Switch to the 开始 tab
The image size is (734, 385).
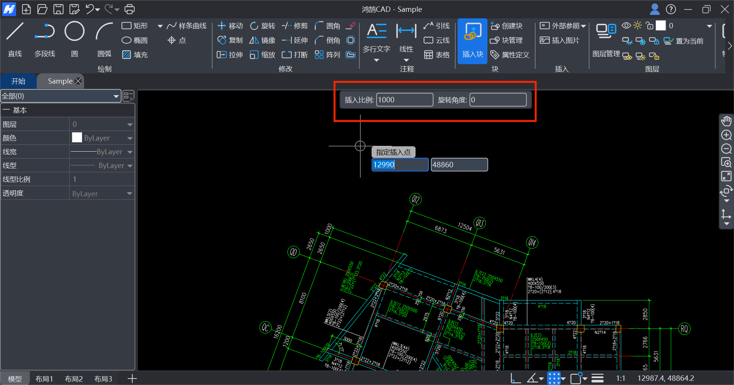pyautogui.click(x=18, y=81)
